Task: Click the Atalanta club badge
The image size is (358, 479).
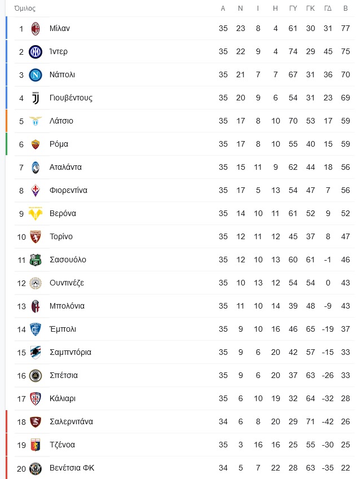Action: coord(36,168)
